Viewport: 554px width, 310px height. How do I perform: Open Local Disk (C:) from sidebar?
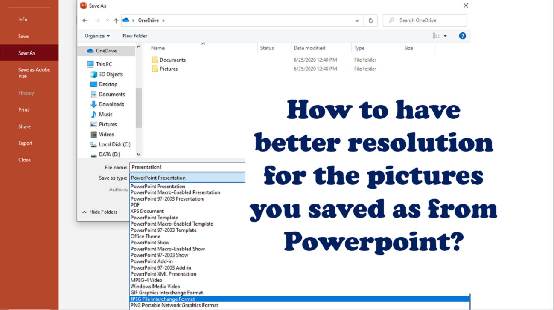pyautogui.click(x=112, y=144)
